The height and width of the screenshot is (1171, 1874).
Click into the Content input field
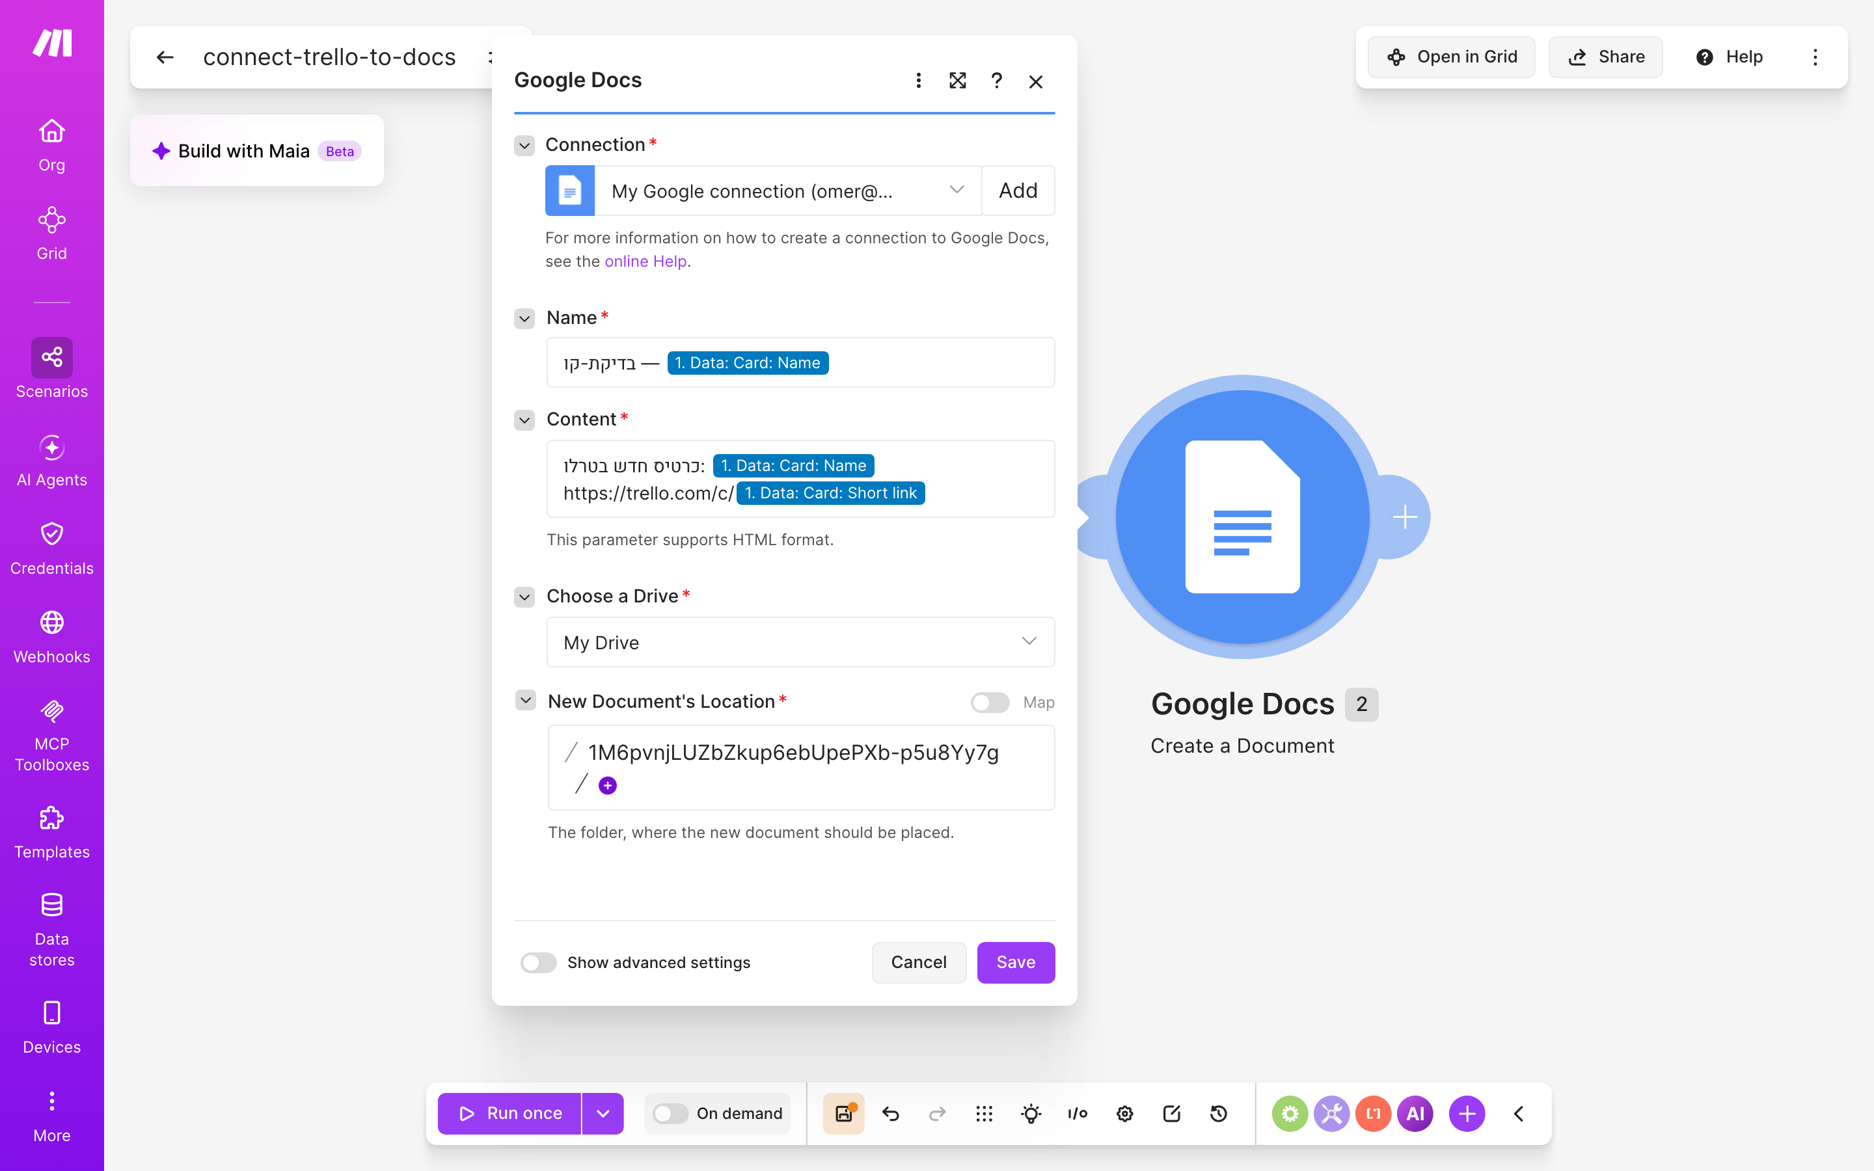(801, 479)
